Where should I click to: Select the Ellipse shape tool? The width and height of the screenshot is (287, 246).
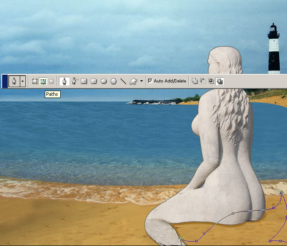(x=104, y=81)
